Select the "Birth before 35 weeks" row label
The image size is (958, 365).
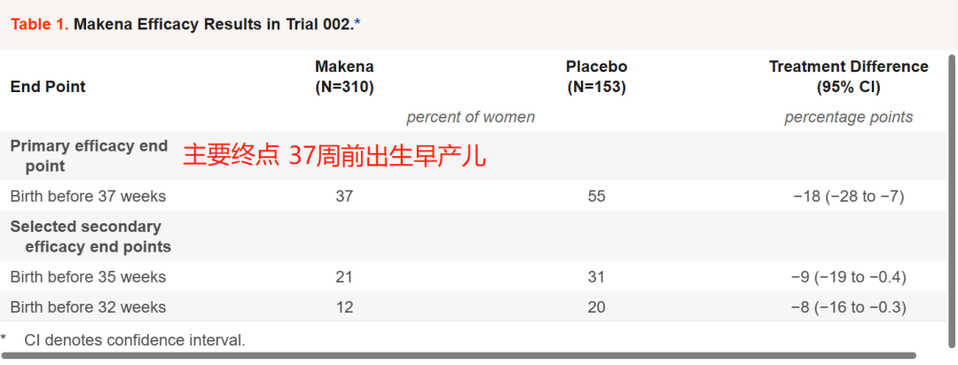coord(88,277)
